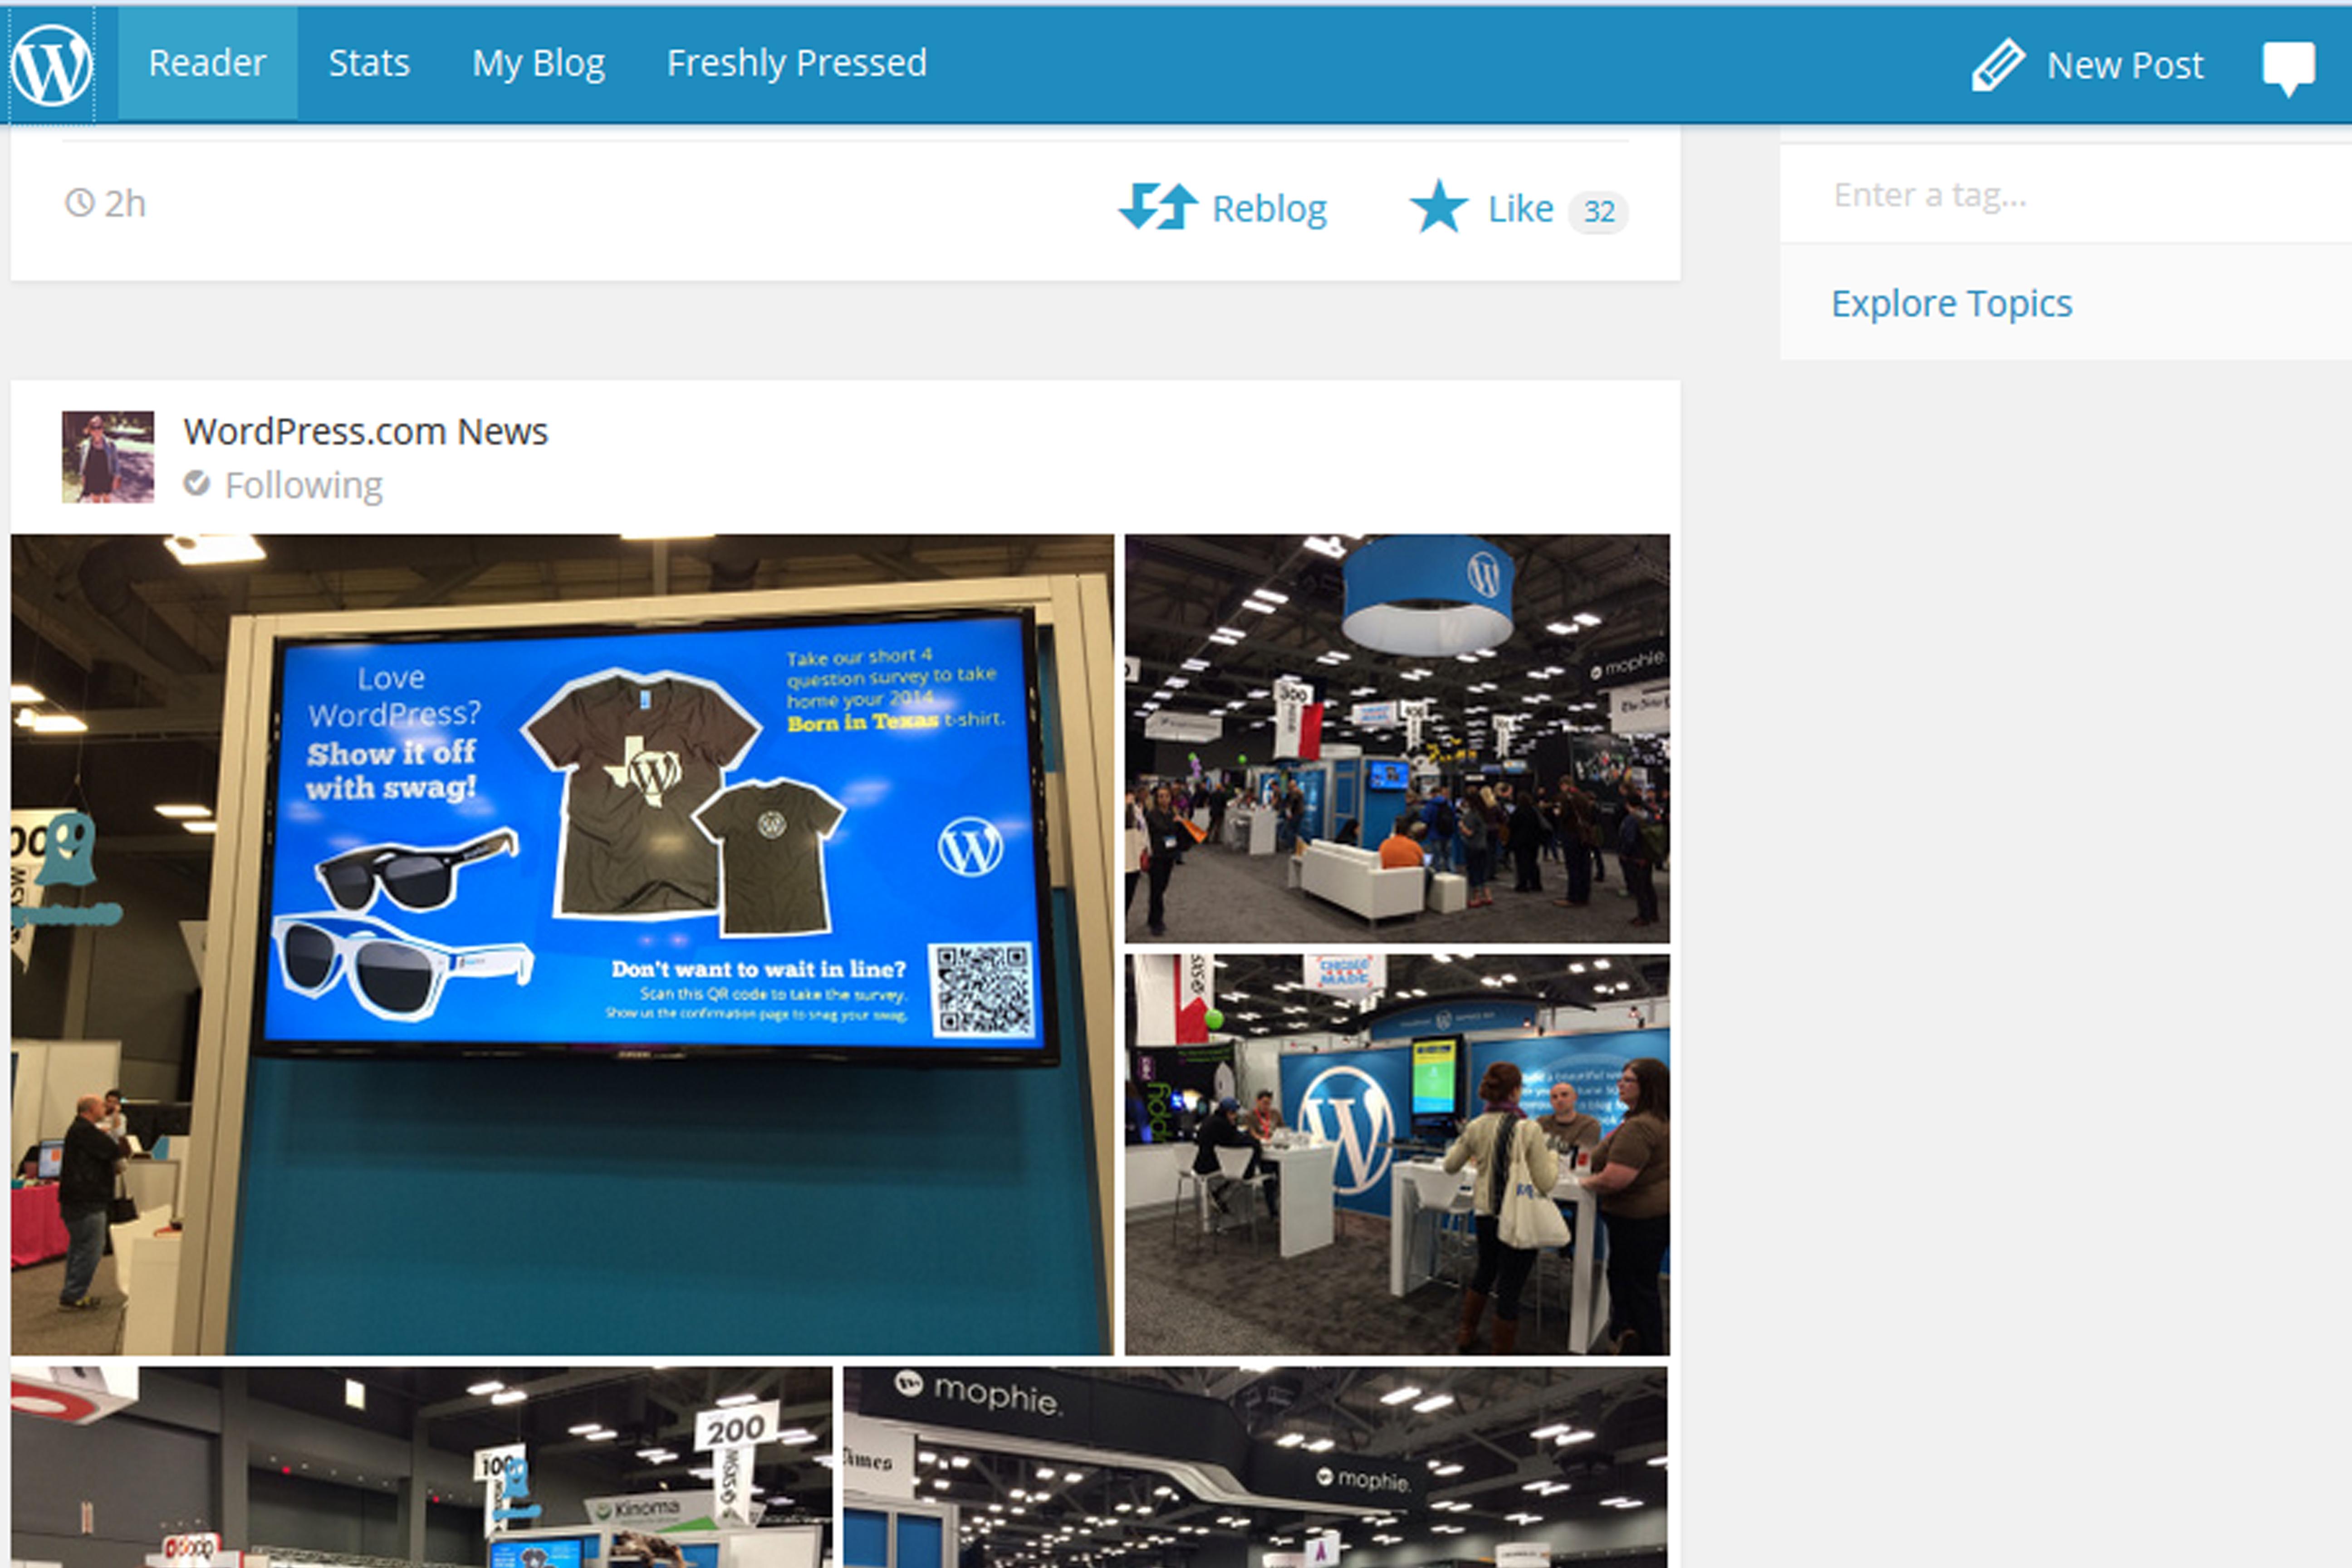
Task: Open the Explore Topics link
Action: (x=1951, y=303)
